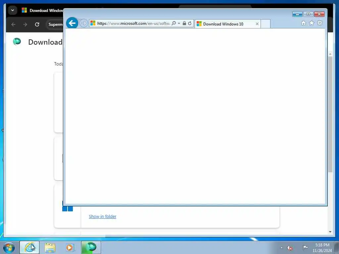Open Windows Media Player from taskbar
Screen dimensions: 339x254
point(70,247)
